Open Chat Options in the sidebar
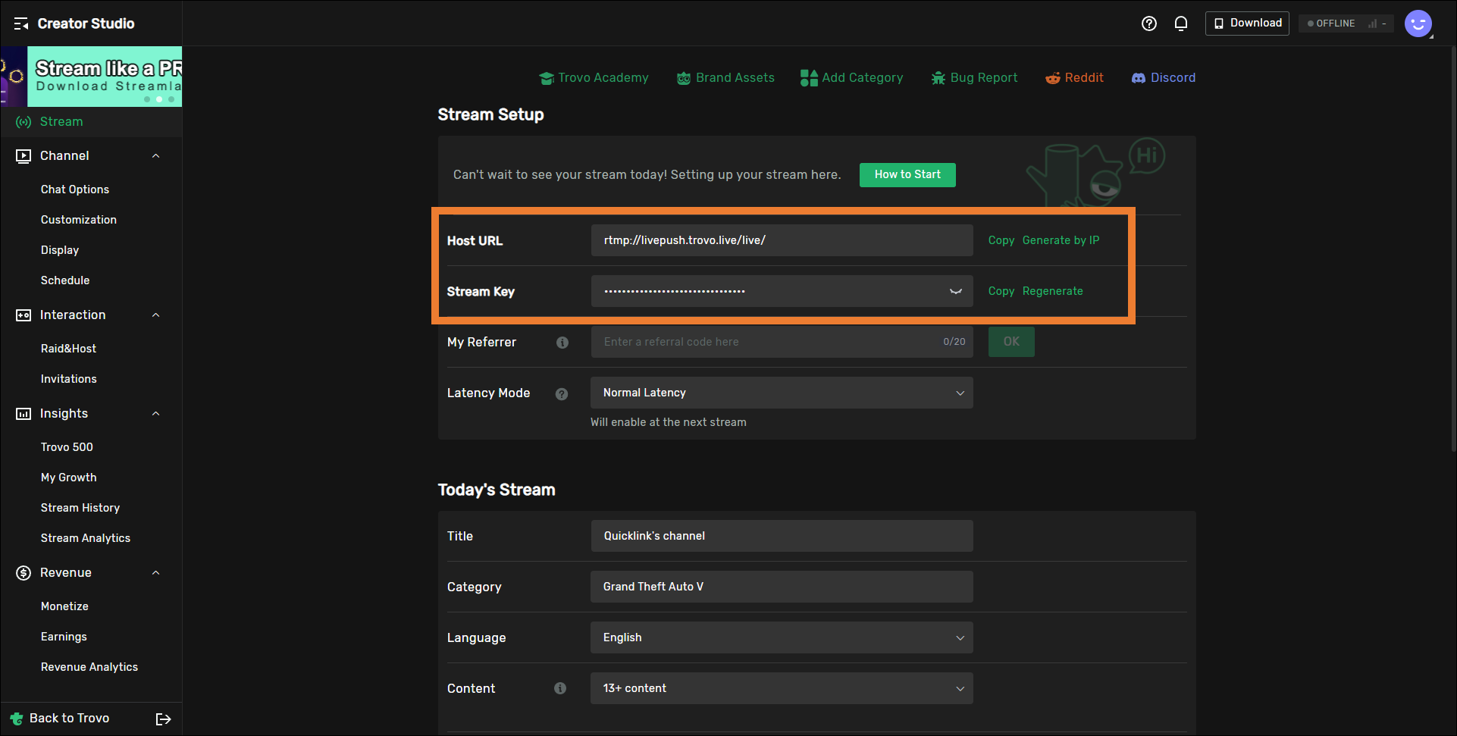The height and width of the screenshot is (736, 1457). [x=75, y=189]
